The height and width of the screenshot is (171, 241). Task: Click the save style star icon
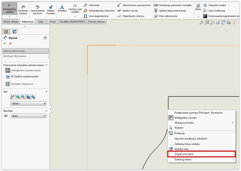[28, 97]
